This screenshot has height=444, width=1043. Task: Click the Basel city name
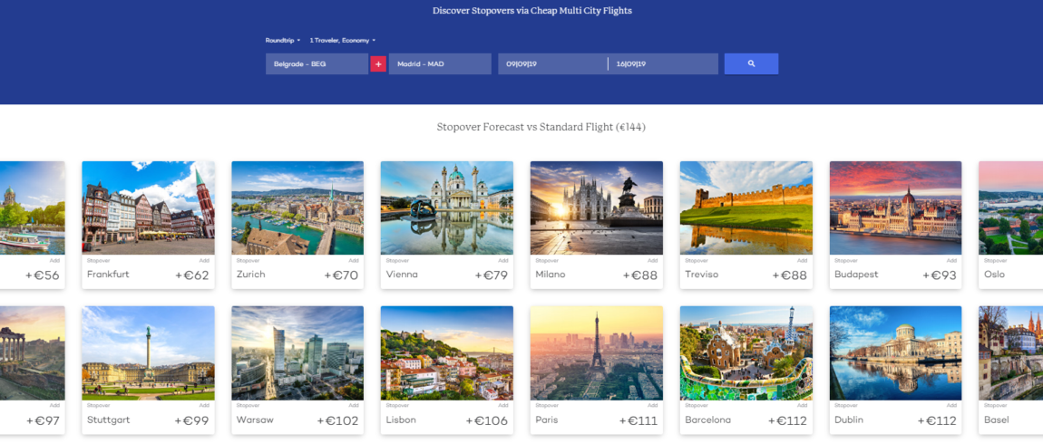997,420
